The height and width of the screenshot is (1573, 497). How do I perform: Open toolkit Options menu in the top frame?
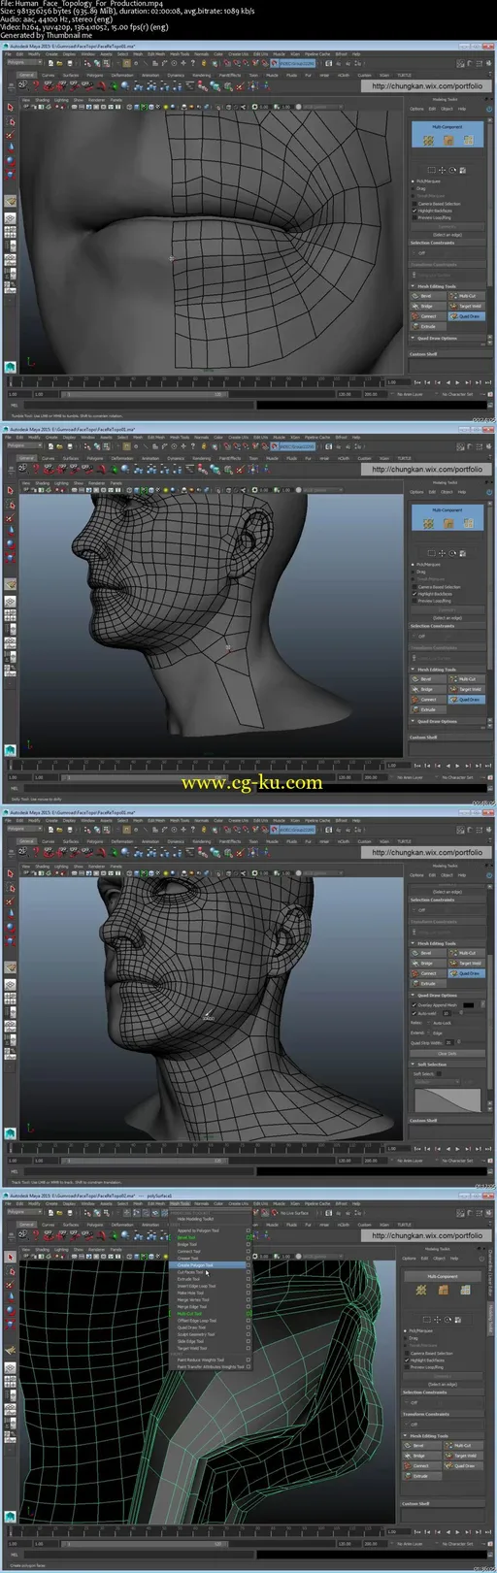click(x=416, y=109)
